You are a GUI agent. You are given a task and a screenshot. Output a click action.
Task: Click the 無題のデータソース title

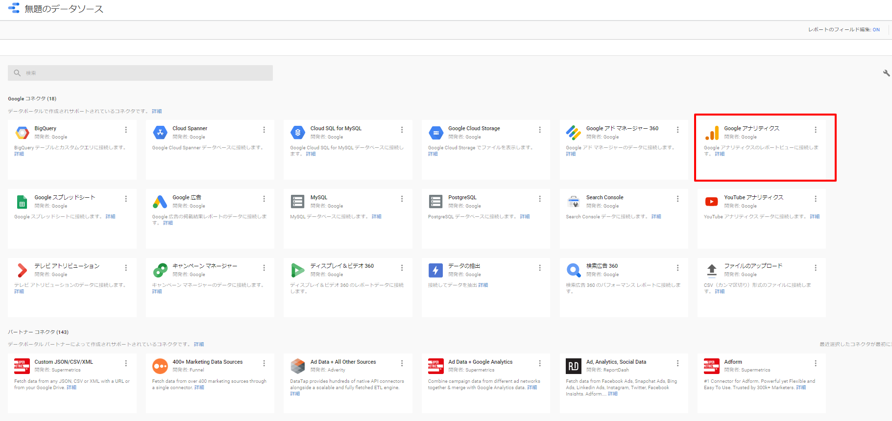[x=64, y=9]
